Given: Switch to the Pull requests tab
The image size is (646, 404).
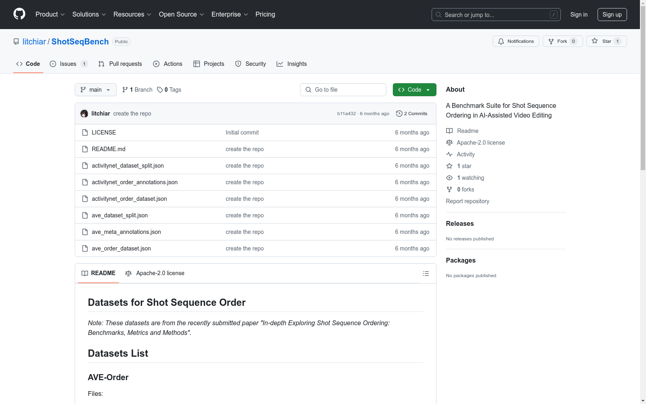Looking at the screenshot, I should (x=120, y=64).
